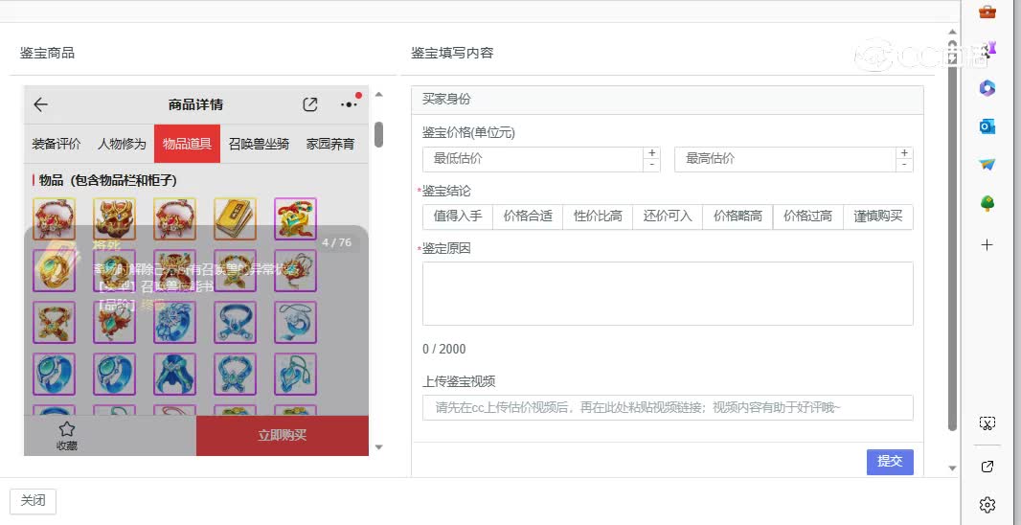This screenshot has width=1021, height=525.
Task: Choose 价格合适 as 鉴宝结论
Action: 528,217
